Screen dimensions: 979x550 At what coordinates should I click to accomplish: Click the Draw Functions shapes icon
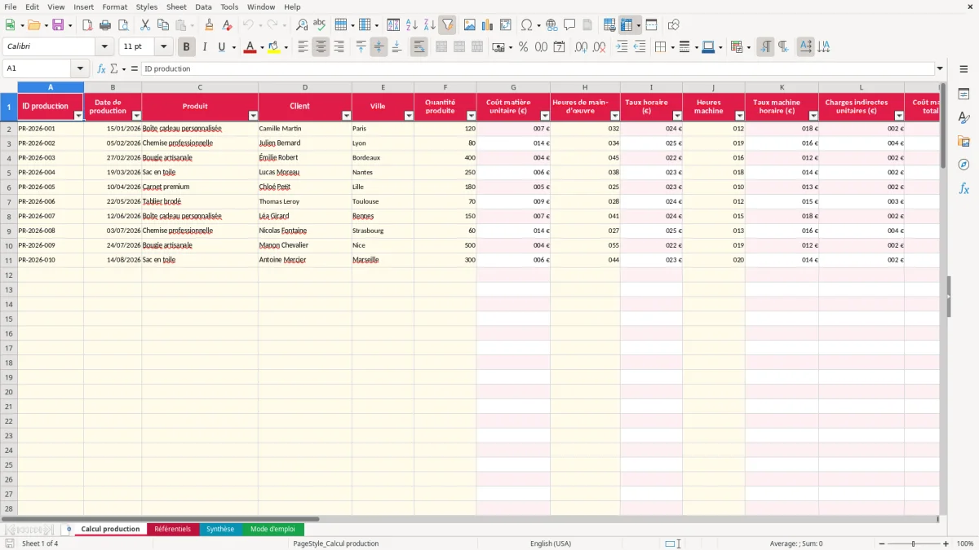coord(674,25)
